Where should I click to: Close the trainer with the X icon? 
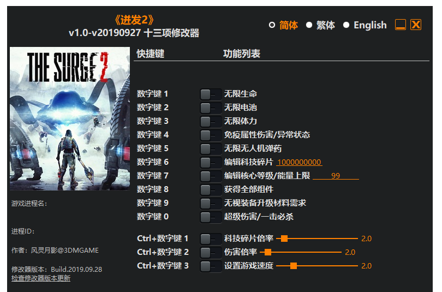point(416,25)
